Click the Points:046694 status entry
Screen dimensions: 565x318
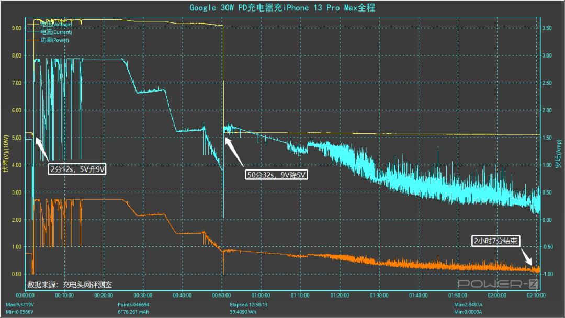[x=133, y=305]
